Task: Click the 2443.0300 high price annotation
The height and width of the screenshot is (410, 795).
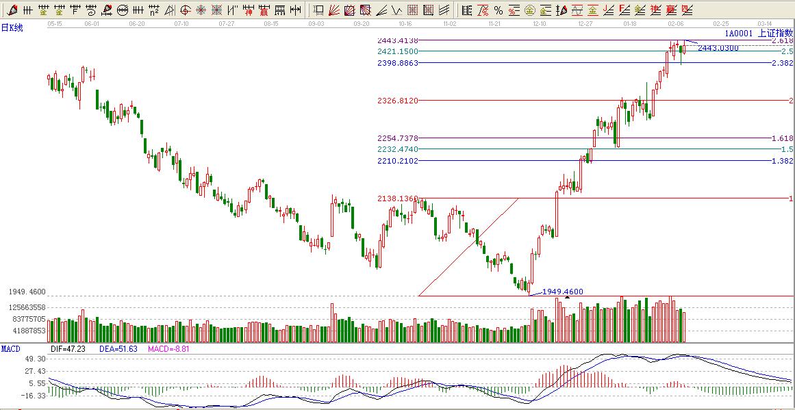Action: (718, 48)
